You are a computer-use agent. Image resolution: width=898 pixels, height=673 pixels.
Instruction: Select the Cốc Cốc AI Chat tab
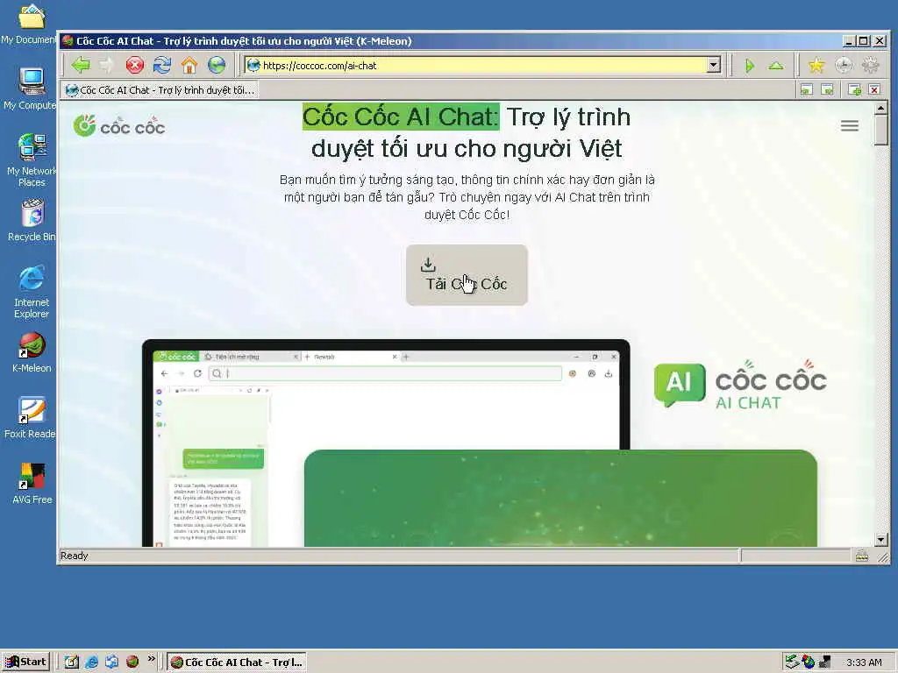point(160,90)
